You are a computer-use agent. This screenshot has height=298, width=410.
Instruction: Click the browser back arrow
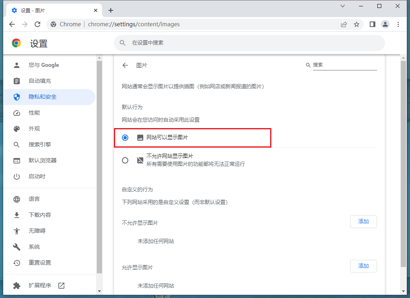pyautogui.click(x=12, y=24)
